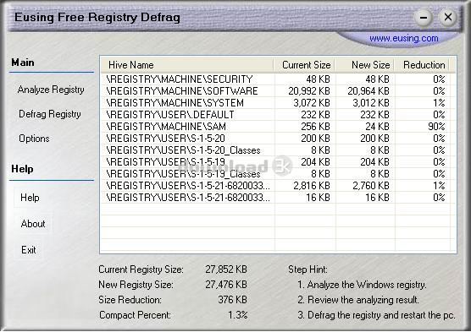Viewport: 471px width, 332px height.
Task: Open the Options panel
Action: coord(34,139)
